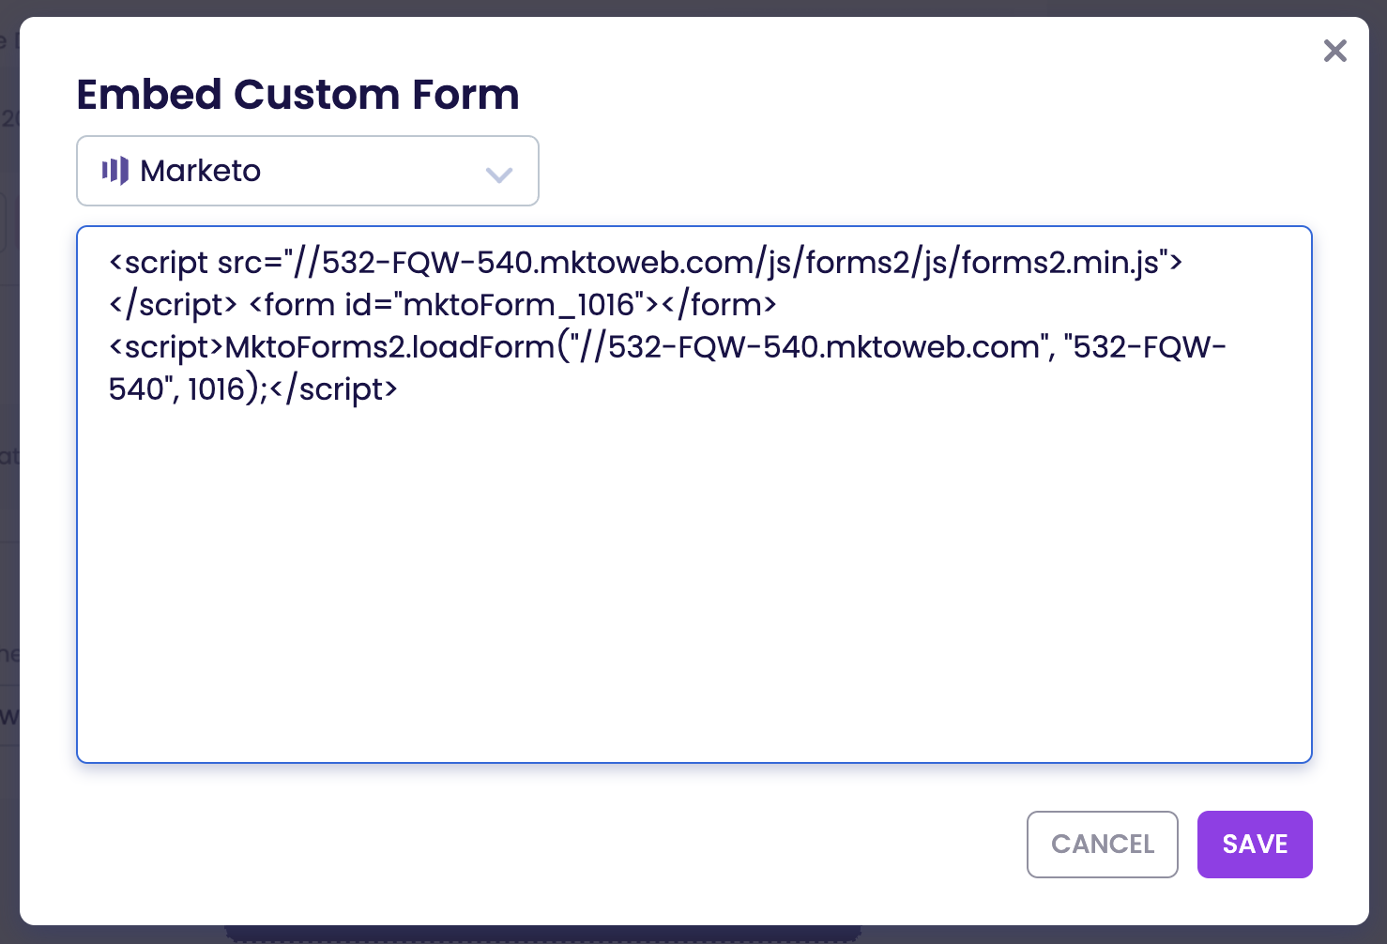Click the dark bar beneath the modal
1387x944 pixels.
click(x=544, y=935)
